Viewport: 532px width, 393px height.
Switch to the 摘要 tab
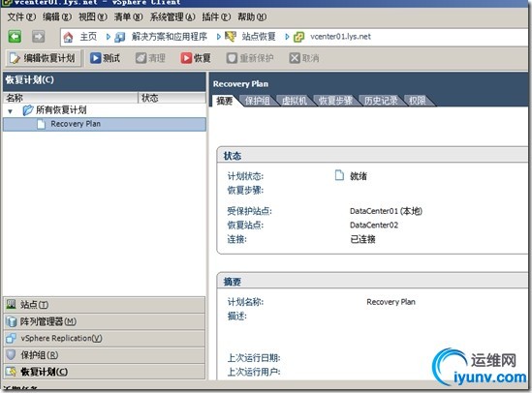pos(225,101)
